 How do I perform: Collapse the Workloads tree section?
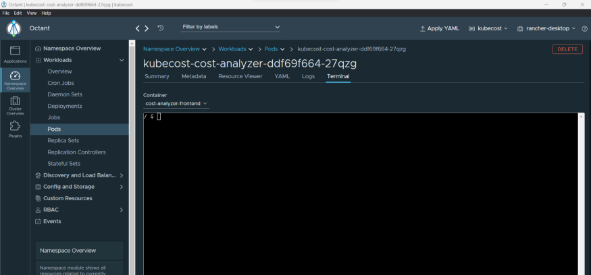point(122,60)
